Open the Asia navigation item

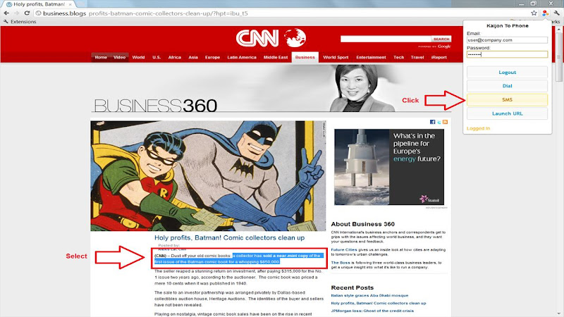point(193,57)
